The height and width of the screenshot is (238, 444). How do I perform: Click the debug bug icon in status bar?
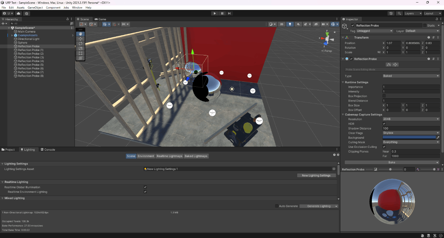click(x=423, y=235)
